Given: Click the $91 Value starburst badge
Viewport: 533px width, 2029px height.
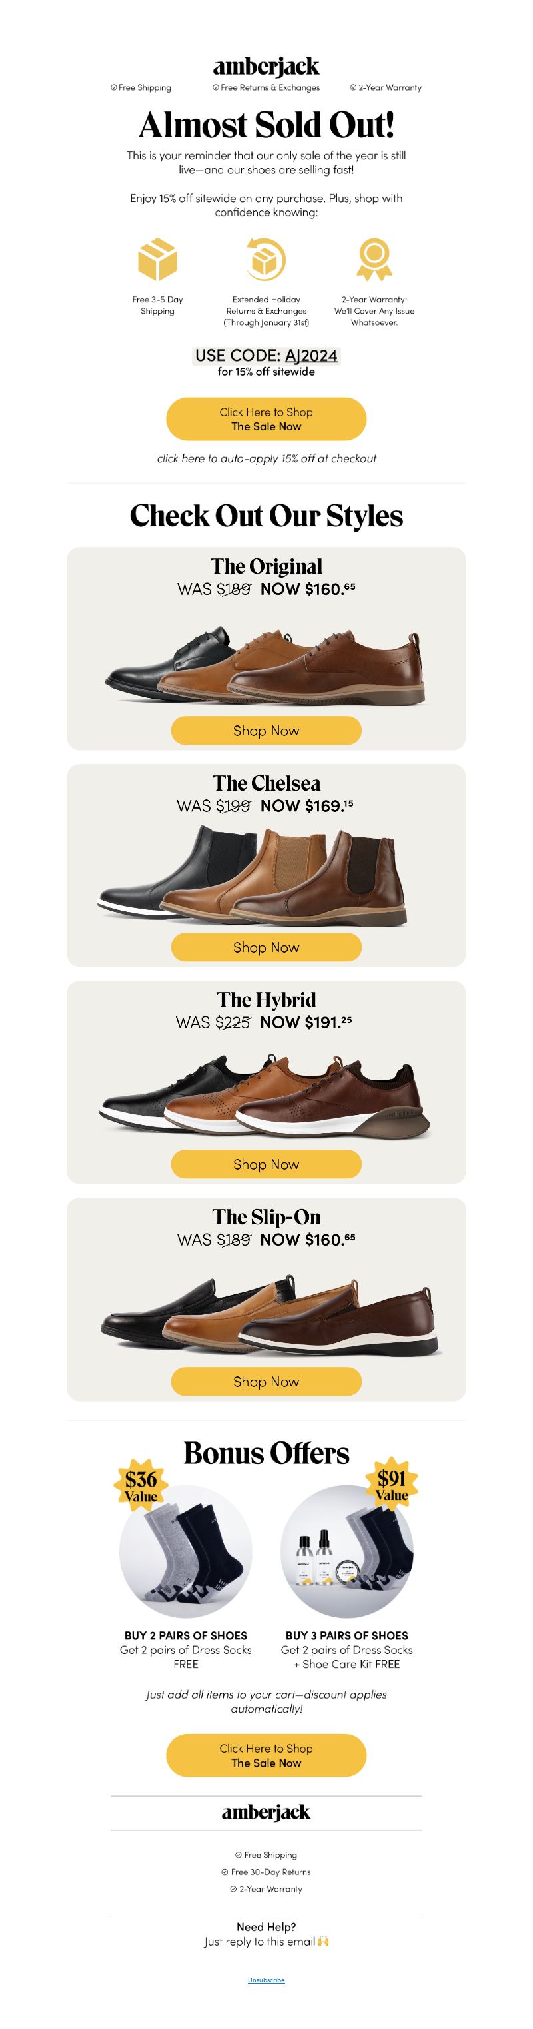Looking at the screenshot, I should tap(391, 1486).
